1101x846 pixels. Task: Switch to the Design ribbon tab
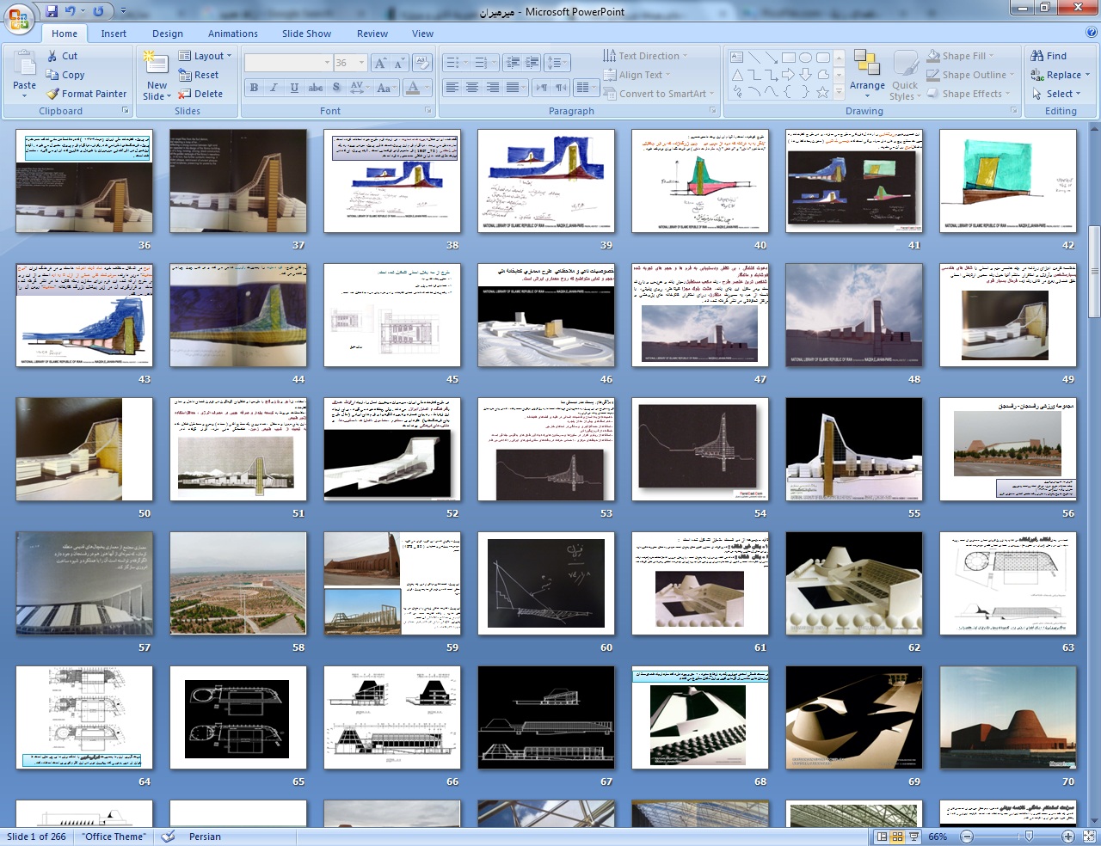[x=168, y=34]
